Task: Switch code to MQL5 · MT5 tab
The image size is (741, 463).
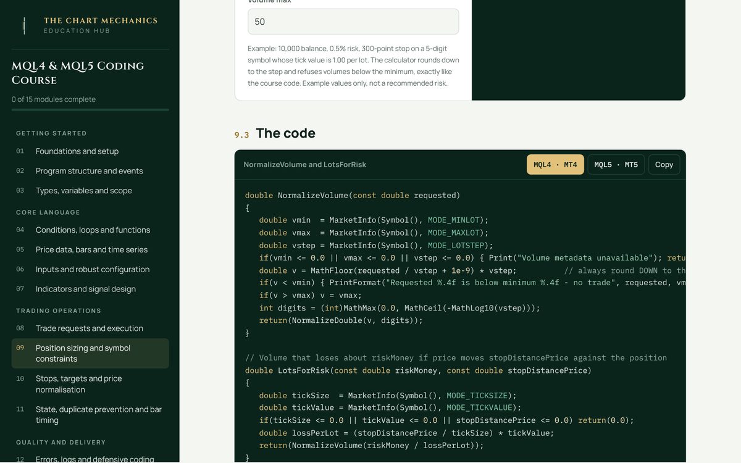Action: coord(616,165)
